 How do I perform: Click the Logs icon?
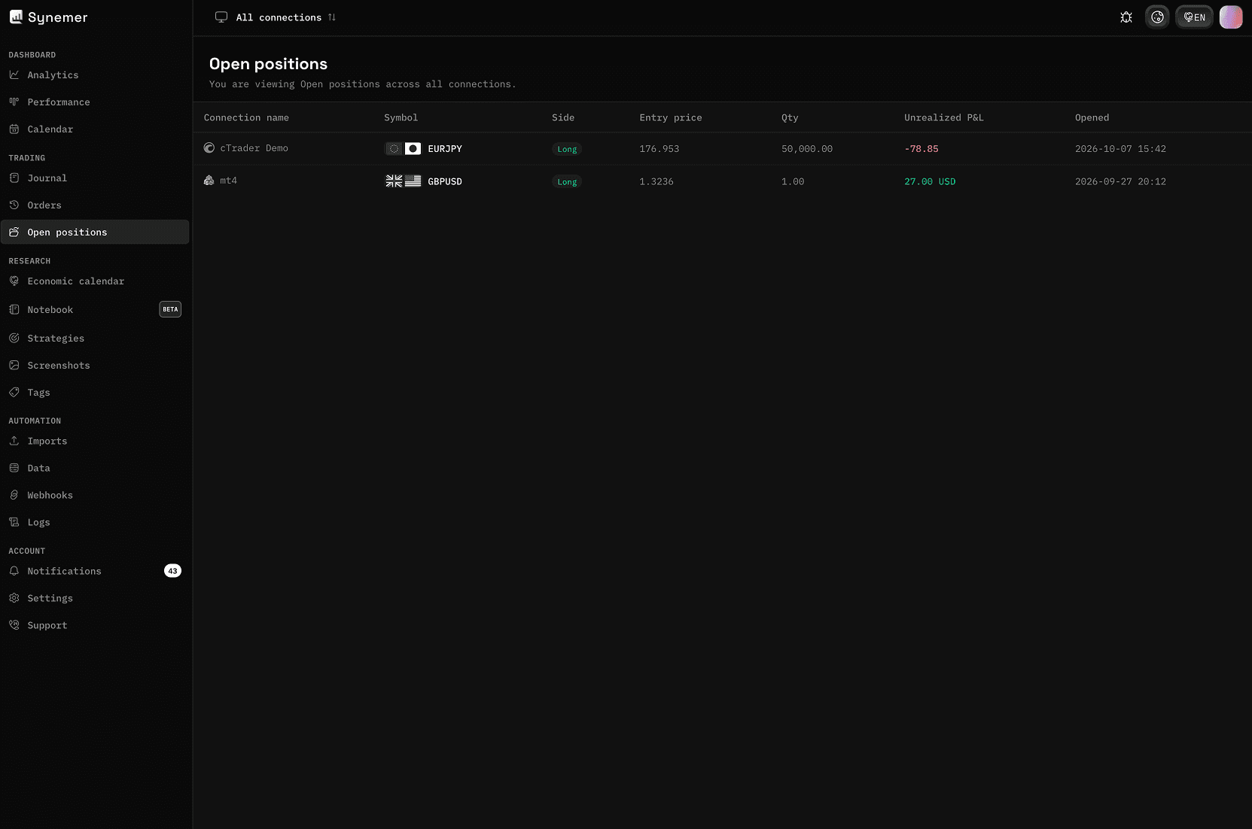(x=14, y=523)
